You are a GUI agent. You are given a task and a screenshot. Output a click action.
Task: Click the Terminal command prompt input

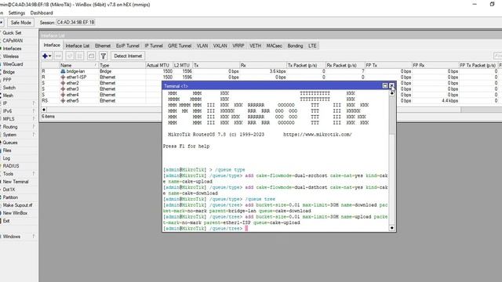[246, 228]
